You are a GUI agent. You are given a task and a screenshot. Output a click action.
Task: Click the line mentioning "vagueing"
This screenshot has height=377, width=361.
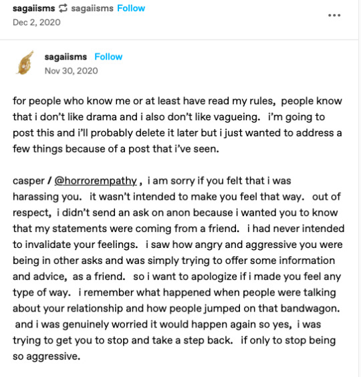point(169,117)
